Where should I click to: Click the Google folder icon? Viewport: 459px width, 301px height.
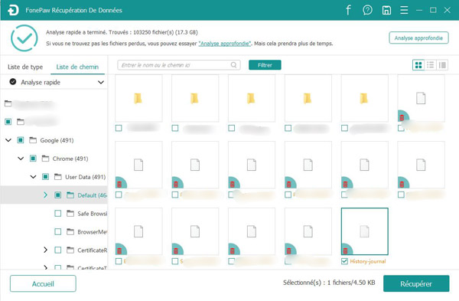33,140
